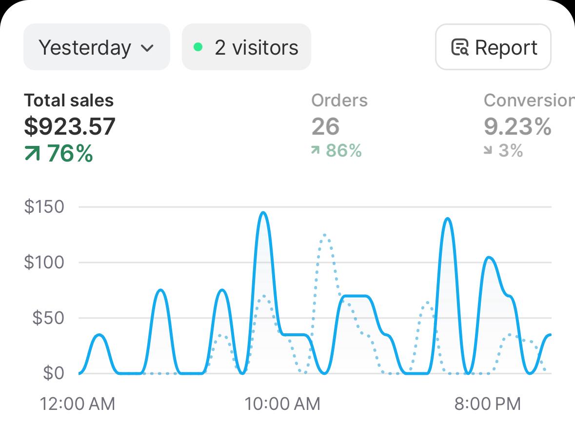Switch to the Orders metric tab
The width and height of the screenshot is (575, 427).
point(339,101)
